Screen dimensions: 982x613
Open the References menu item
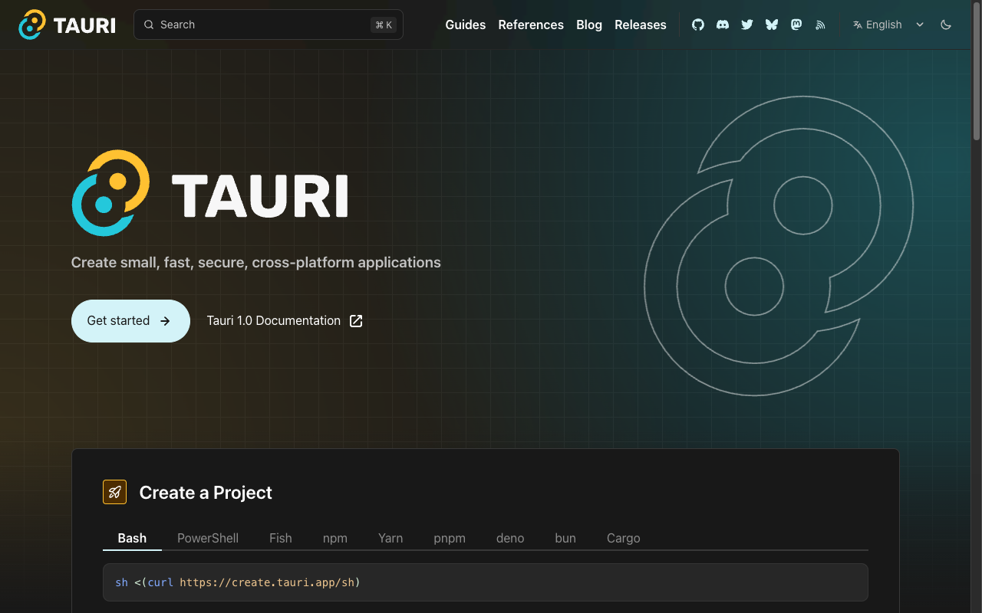531,25
